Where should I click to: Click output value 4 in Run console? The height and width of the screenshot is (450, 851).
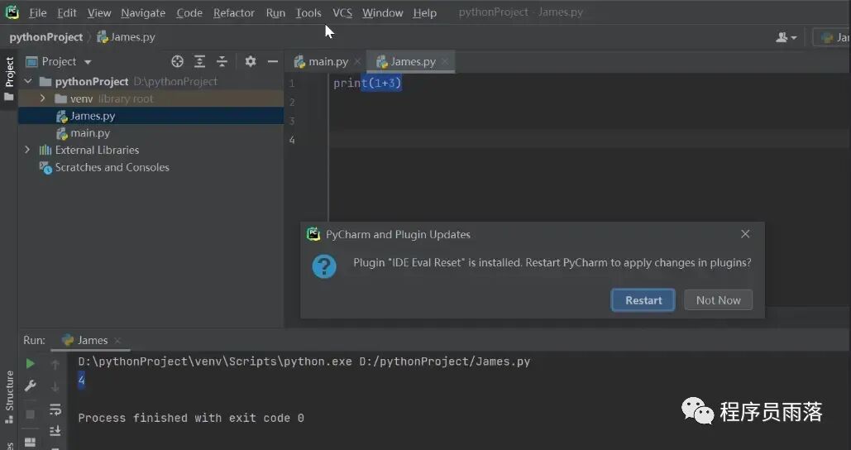pos(81,380)
